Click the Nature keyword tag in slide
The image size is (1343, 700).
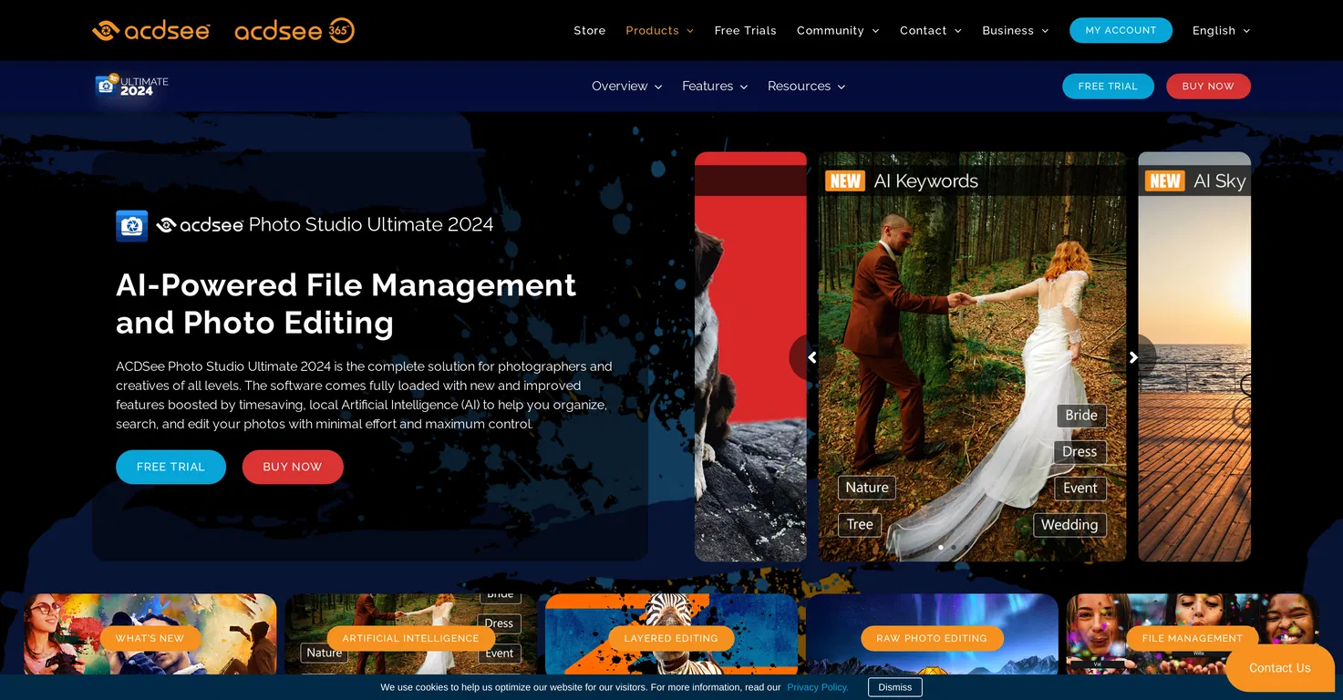[867, 488]
